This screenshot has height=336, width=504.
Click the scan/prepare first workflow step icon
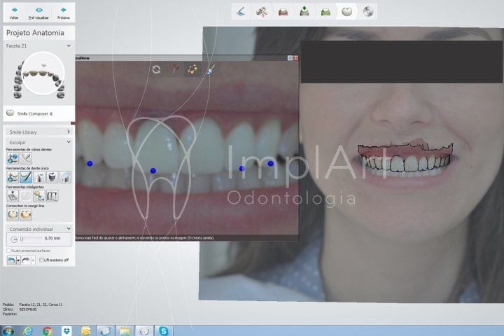pyautogui.click(x=241, y=11)
